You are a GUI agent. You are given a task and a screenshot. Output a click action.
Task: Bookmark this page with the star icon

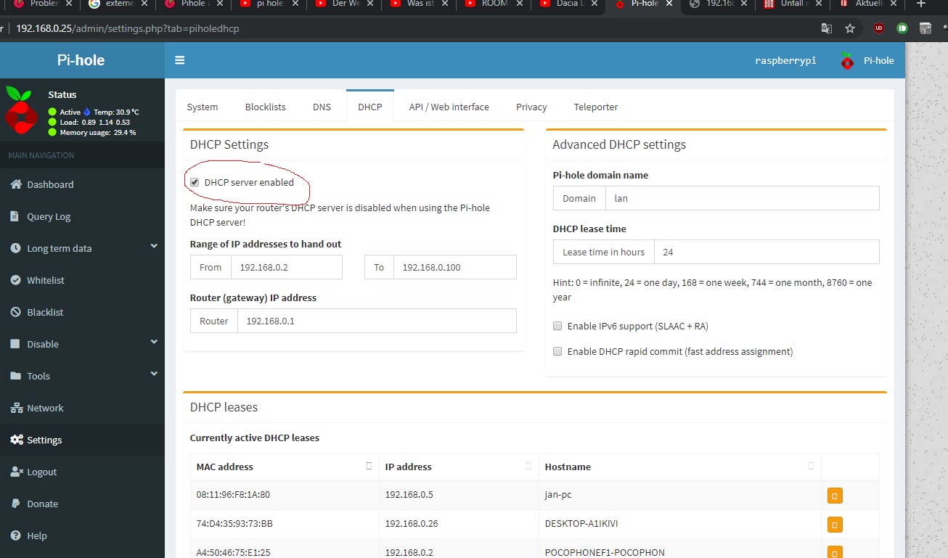pos(850,28)
